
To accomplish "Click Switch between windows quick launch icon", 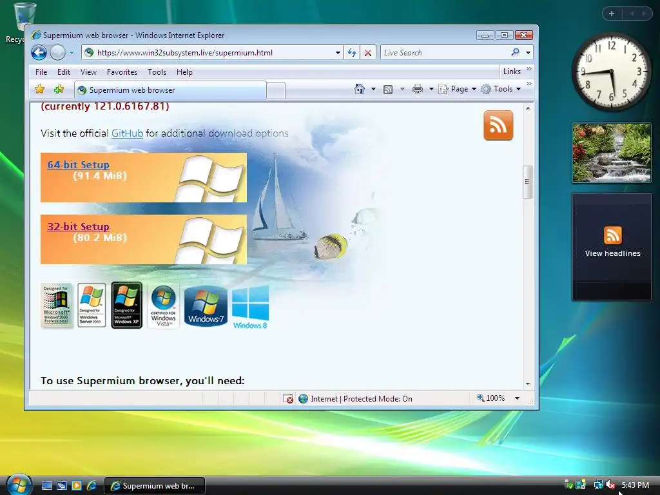I will pos(62,486).
